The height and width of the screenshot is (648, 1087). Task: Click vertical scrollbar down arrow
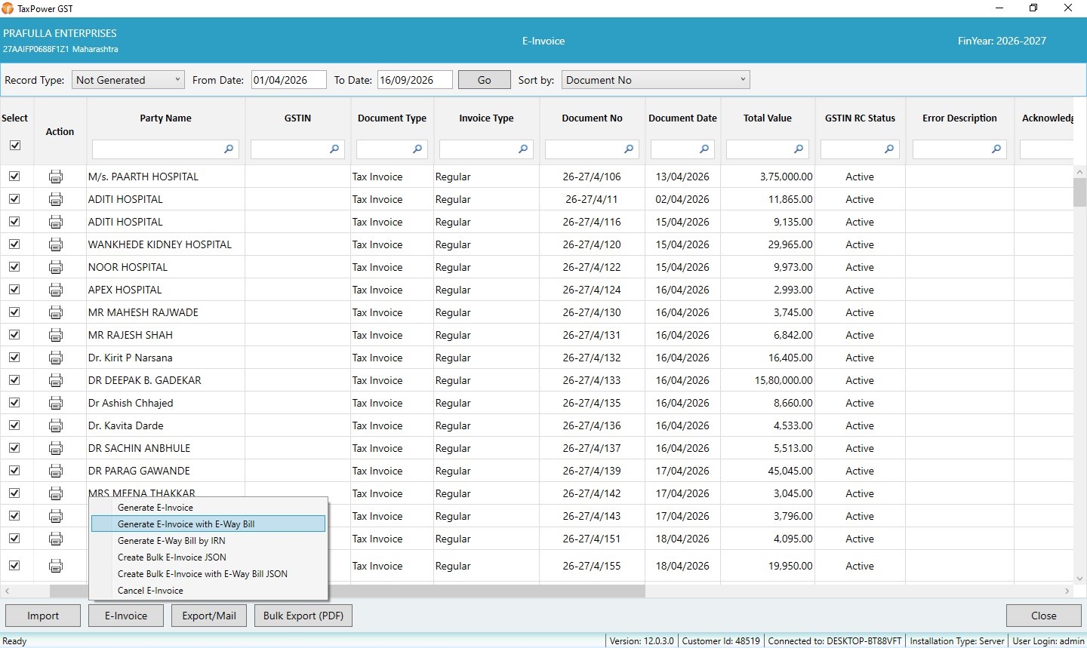(1080, 578)
